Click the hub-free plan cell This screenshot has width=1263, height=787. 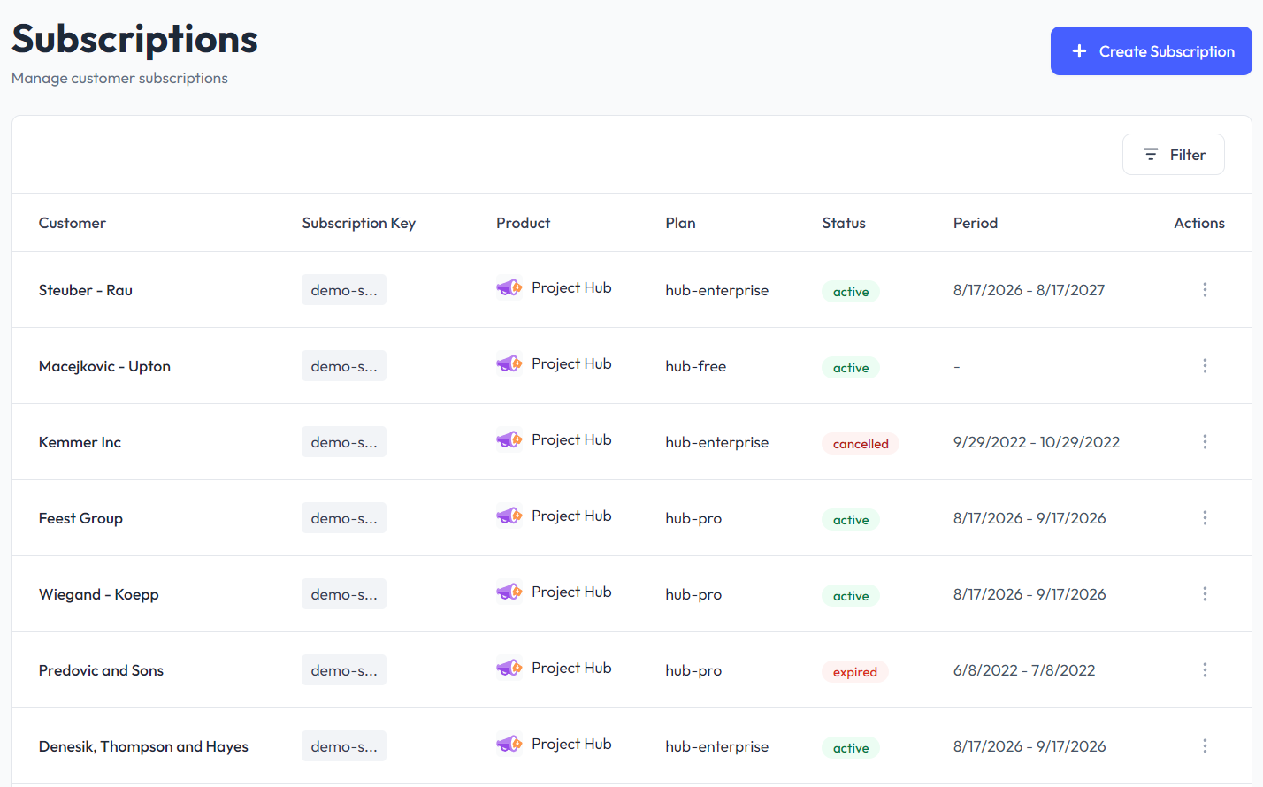click(x=695, y=366)
